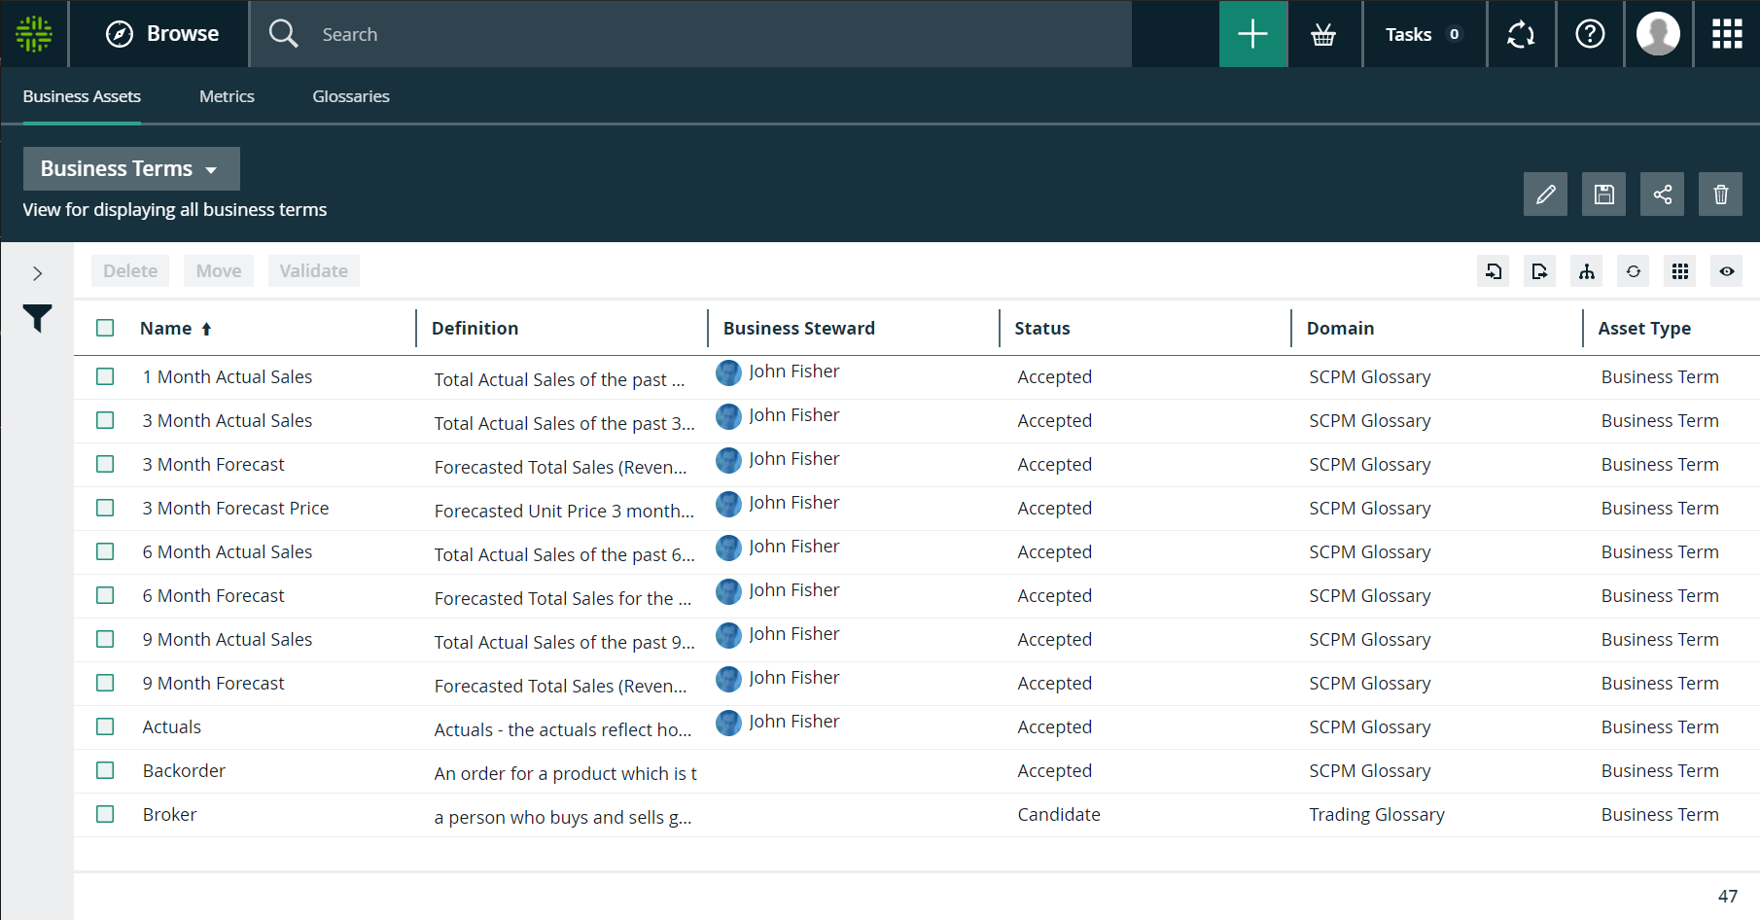
Task: Switch to the Metrics tab
Action: click(227, 96)
